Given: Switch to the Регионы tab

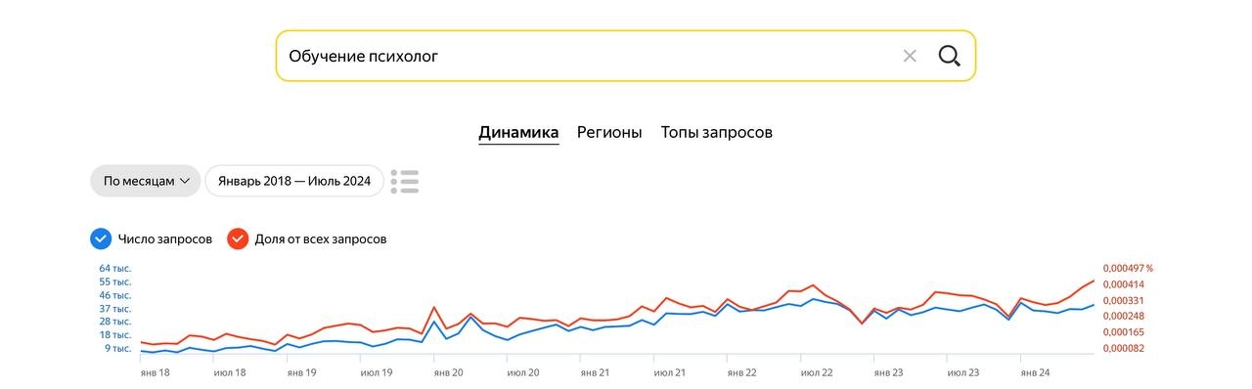Looking at the screenshot, I should coord(609,132).
